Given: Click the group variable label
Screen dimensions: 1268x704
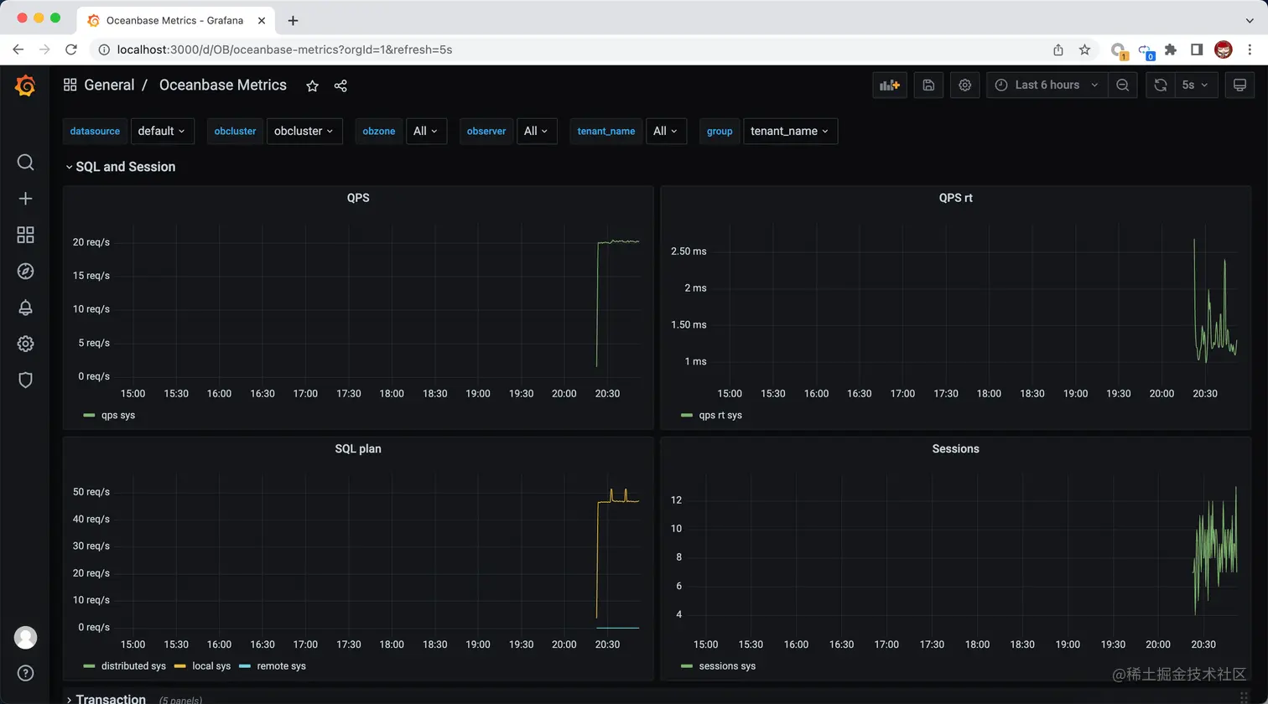Looking at the screenshot, I should (720, 131).
